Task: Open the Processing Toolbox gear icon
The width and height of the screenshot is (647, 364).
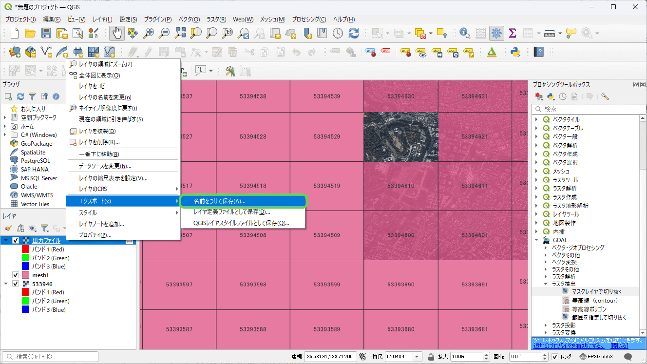Action: (x=496, y=33)
